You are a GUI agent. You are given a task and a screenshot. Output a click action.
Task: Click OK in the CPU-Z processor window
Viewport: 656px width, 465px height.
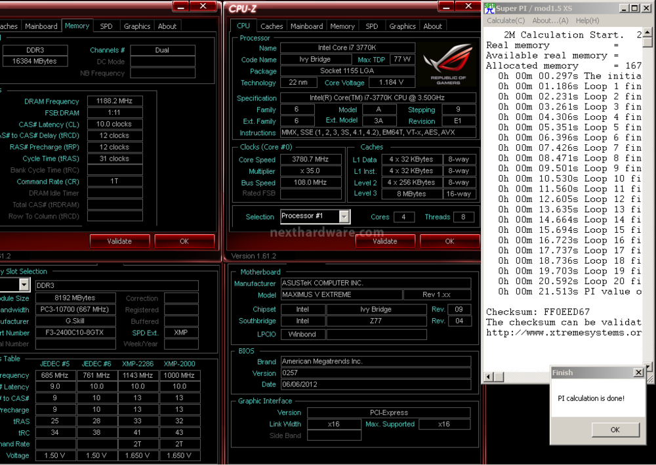449,241
